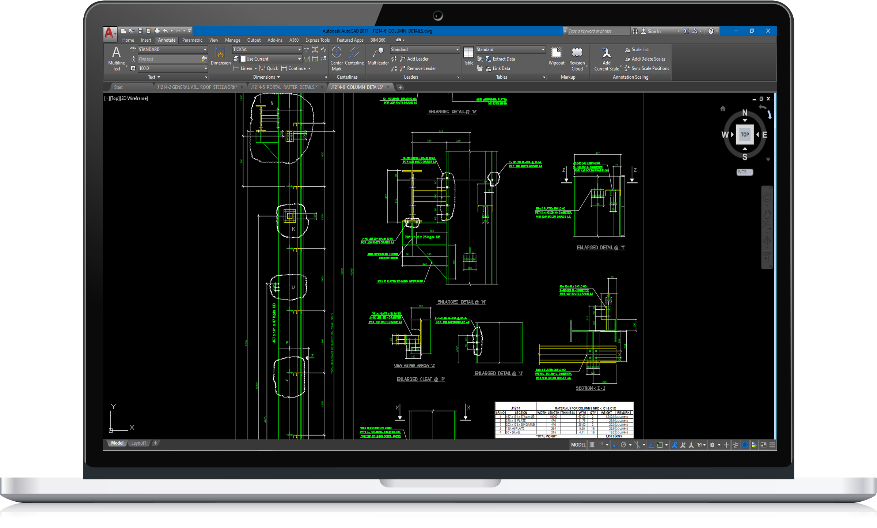
Task: Switch to J1214-5 PORTAL RAFTER DETAILS drawing tab
Action: coord(284,87)
